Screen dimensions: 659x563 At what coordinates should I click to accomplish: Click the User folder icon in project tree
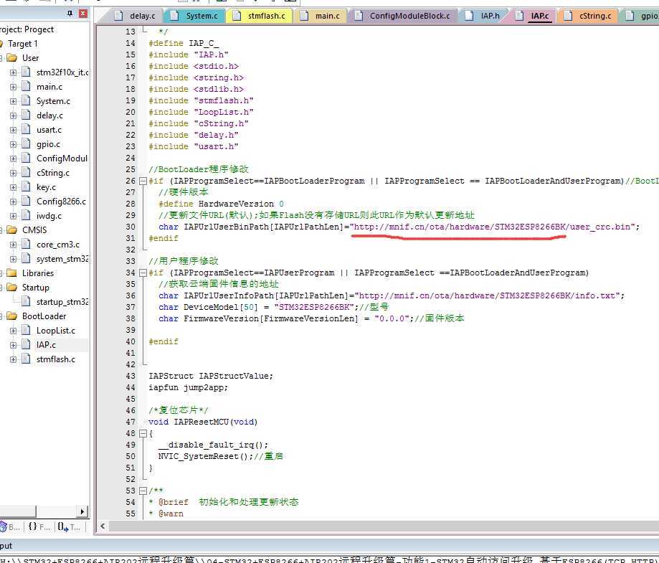tap(11, 57)
